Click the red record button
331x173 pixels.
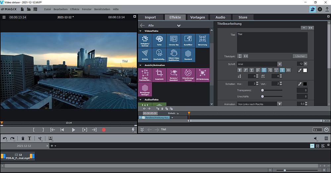point(104,130)
